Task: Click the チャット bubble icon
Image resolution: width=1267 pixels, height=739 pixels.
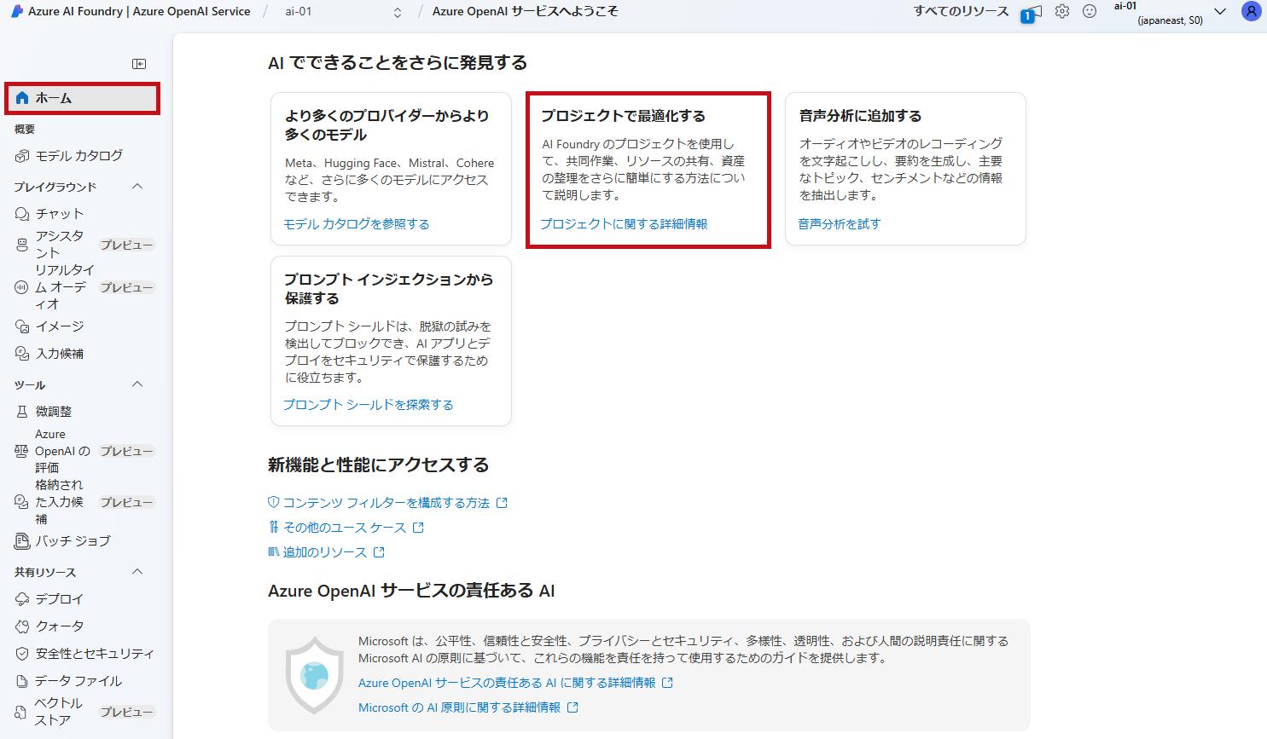Action: [x=22, y=214]
